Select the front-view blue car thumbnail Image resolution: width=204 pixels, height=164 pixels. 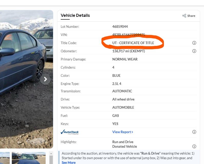click(28, 158)
